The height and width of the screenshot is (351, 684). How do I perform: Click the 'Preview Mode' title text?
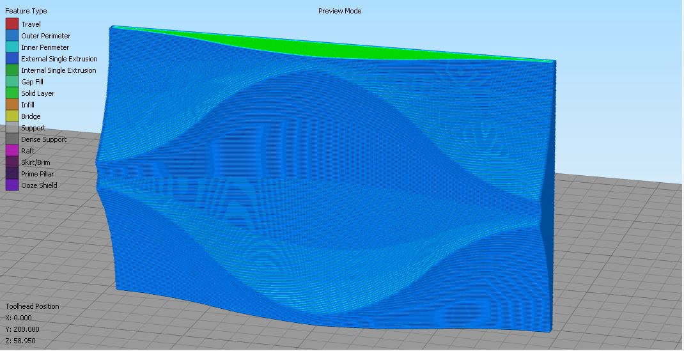point(340,11)
